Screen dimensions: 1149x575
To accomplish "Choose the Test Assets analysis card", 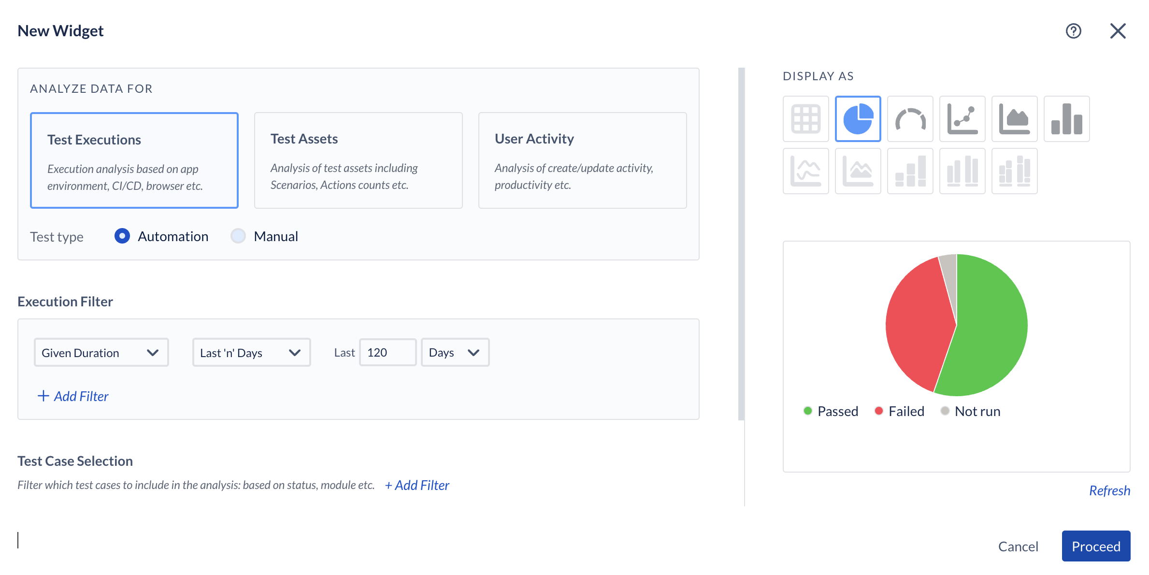I will click(358, 160).
